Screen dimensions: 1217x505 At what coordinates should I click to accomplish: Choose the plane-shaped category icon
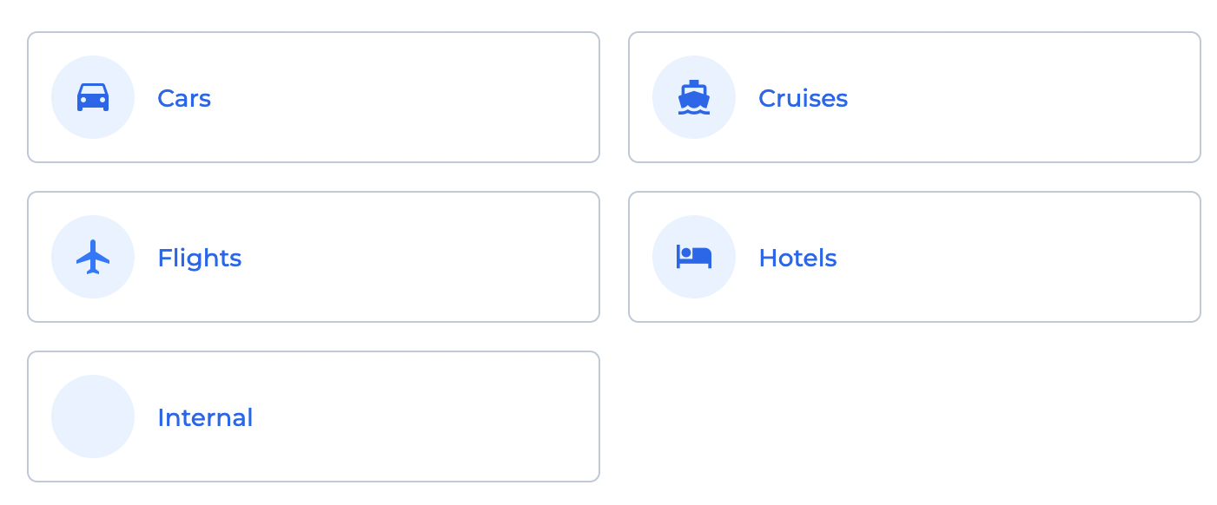tap(93, 257)
